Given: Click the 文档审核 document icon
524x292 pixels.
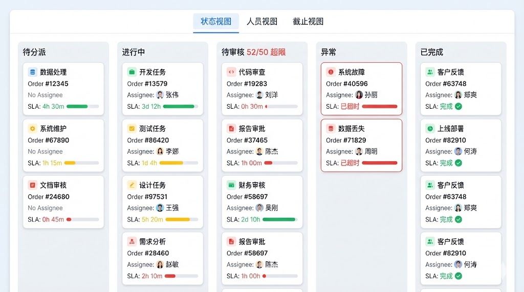Looking at the screenshot, I should [32, 185].
